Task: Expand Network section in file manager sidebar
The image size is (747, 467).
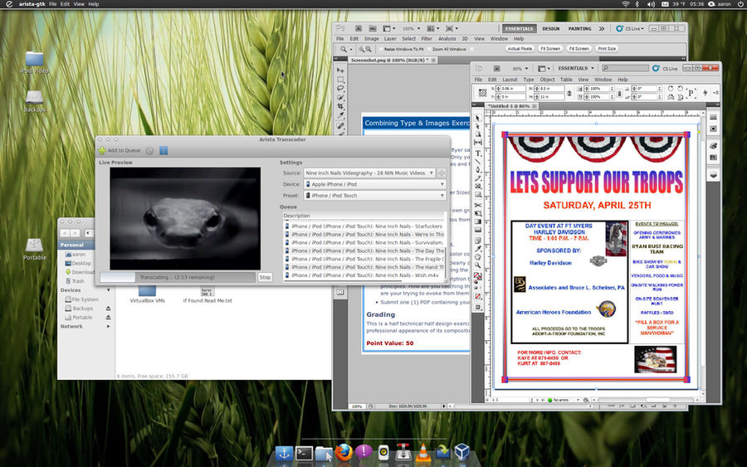Action: [x=109, y=327]
